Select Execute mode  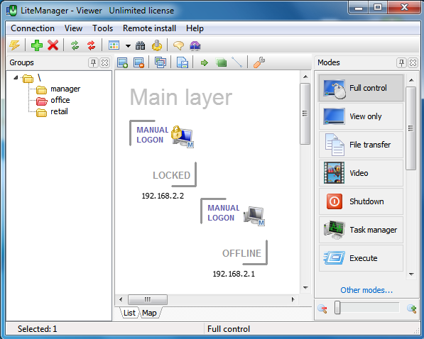361,258
